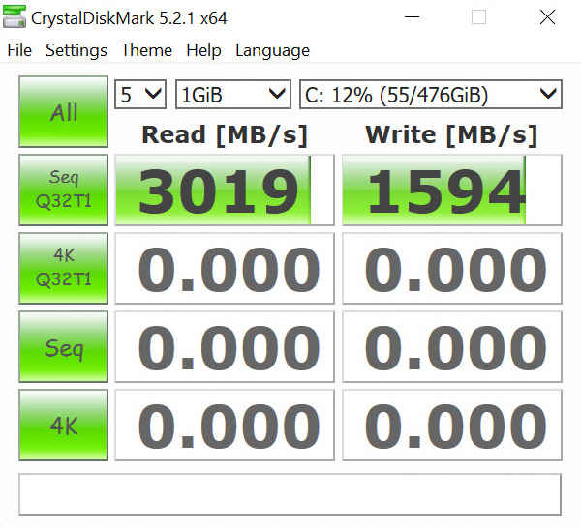Open the test count dropdown showing 5
Viewport: 581px width, 527px height.
point(140,95)
